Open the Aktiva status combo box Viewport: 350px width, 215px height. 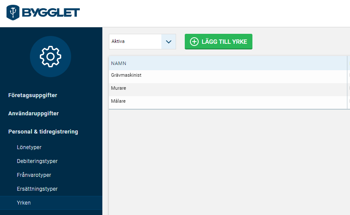[135, 42]
